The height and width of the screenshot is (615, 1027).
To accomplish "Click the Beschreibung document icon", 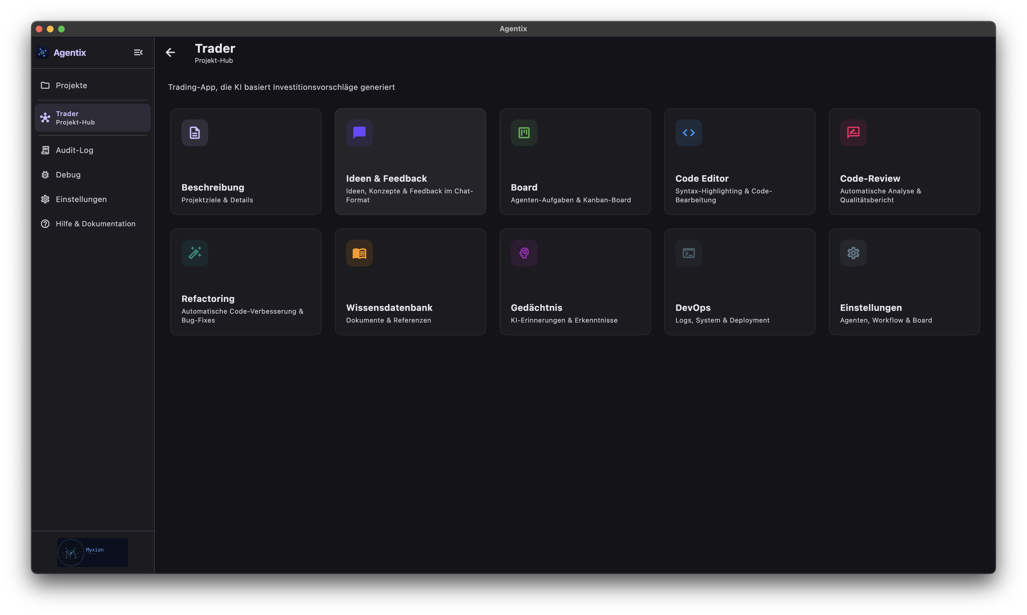I will [195, 133].
